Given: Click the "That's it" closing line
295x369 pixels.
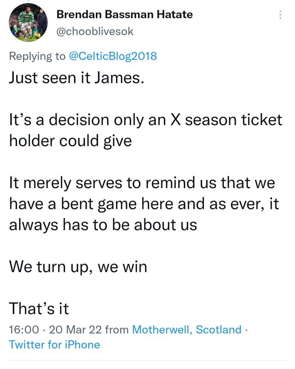Looking at the screenshot, I should tap(39, 308).
